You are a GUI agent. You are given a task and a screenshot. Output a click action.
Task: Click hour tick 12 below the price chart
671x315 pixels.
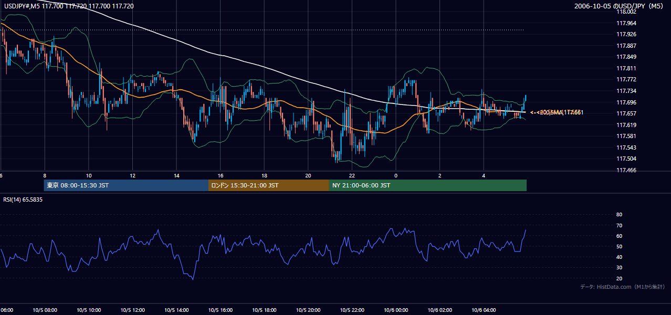click(132, 176)
